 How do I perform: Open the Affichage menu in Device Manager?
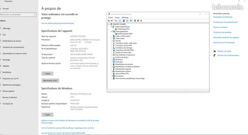click(125, 18)
